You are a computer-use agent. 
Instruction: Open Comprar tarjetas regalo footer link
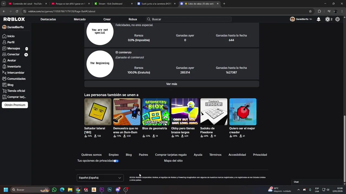click(171, 155)
